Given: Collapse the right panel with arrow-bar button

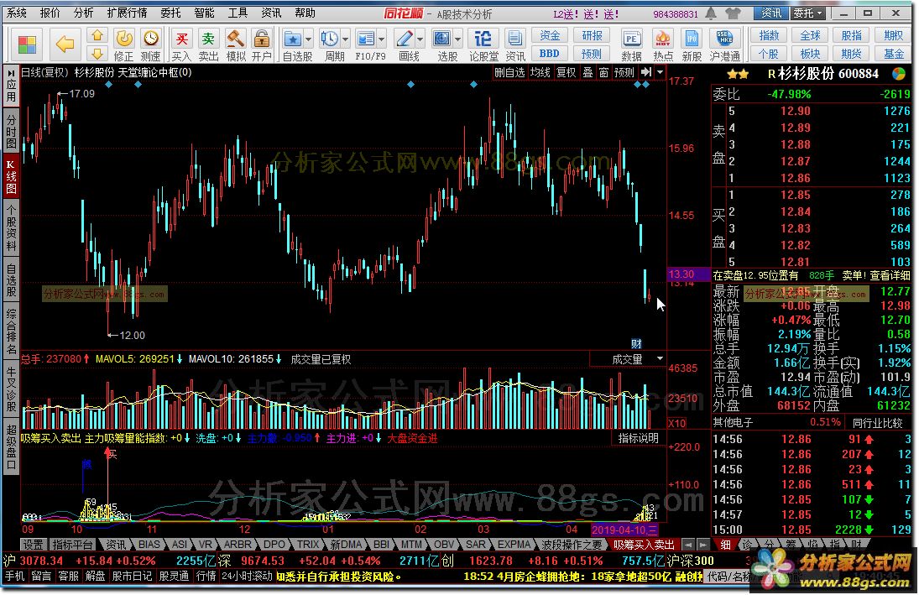Looking at the screenshot, I should tap(646, 71).
